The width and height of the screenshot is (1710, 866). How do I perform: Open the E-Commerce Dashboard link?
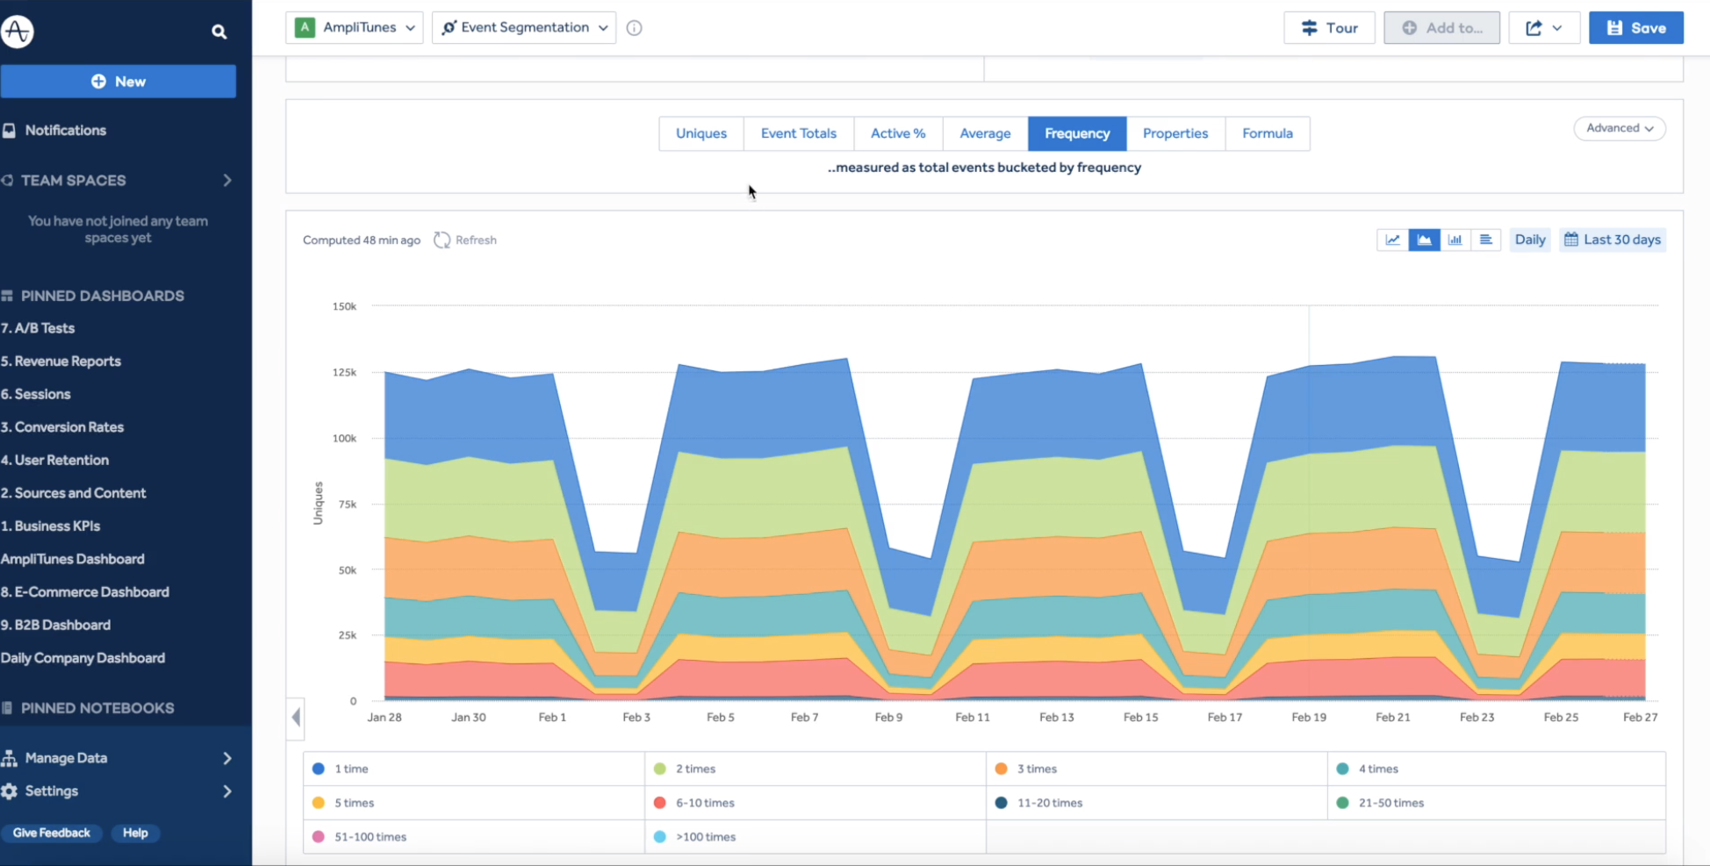coord(85,592)
